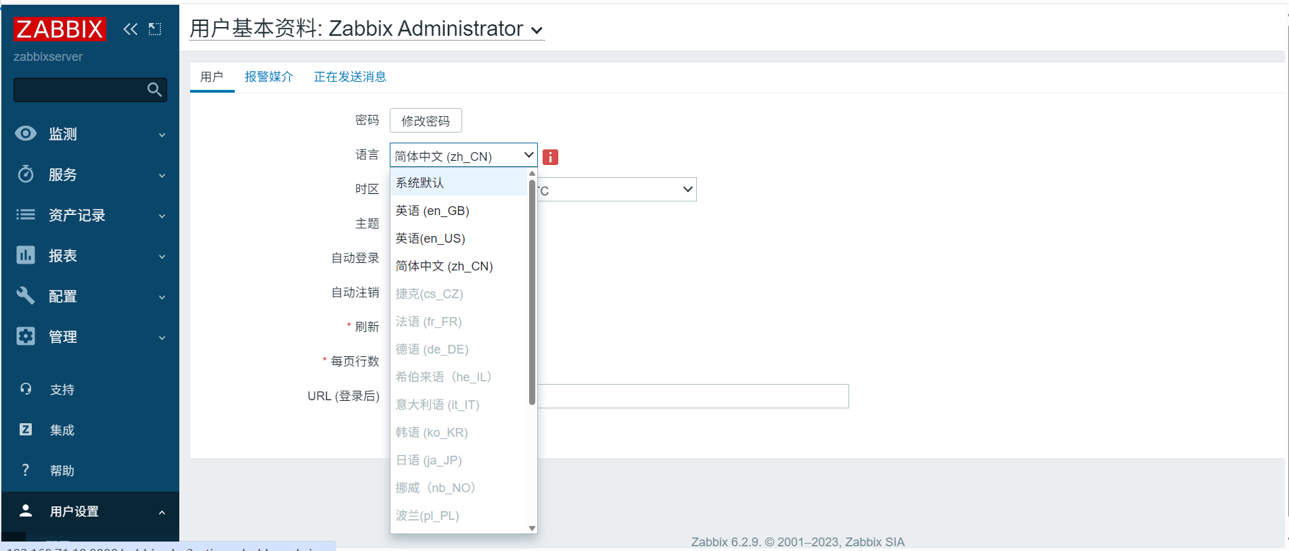This screenshot has height=551, width=1289.
Task: Switch to the 正在发送消息 tab
Action: [x=350, y=77]
